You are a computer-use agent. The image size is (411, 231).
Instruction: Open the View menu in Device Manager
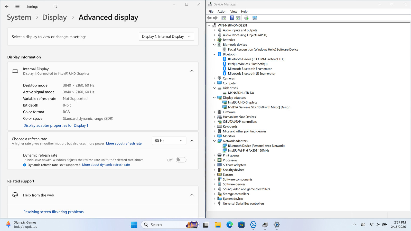(x=234, y=12)
